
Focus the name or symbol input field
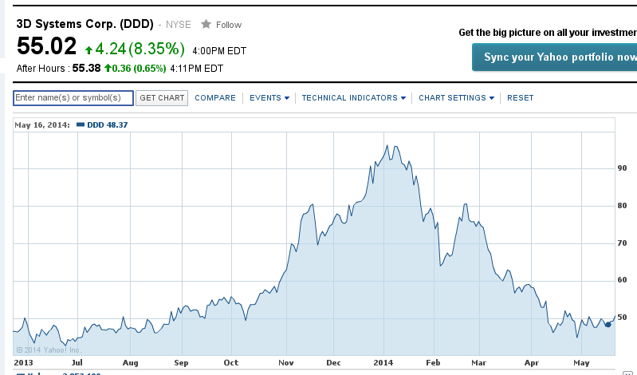[x=73, y=98]
